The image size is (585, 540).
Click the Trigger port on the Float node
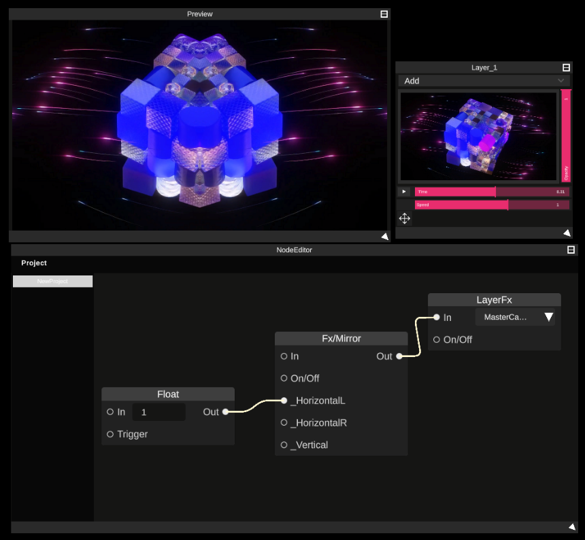tap(110, 434)
